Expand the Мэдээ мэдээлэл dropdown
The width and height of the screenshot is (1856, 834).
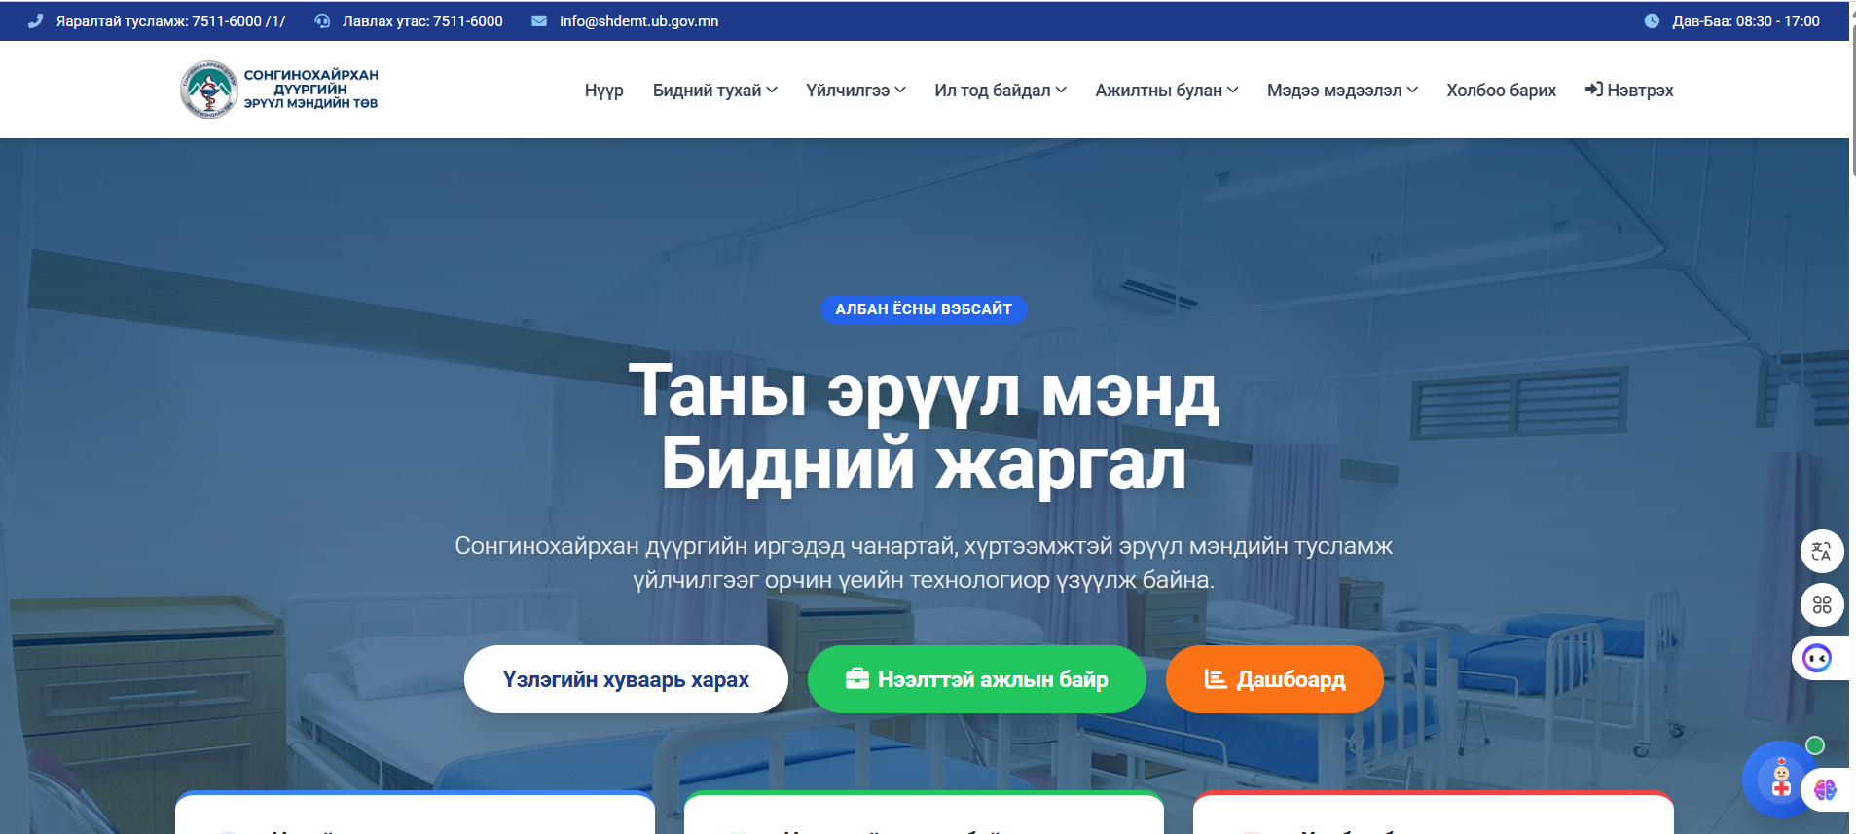point(1342,90)
